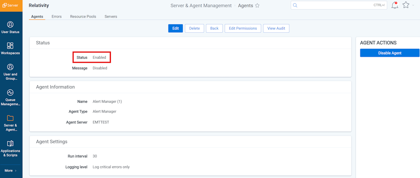The height and width of the screenshot is (178, 420).
Task: Click the favorites star icon in header
Action: coord(406,5)
